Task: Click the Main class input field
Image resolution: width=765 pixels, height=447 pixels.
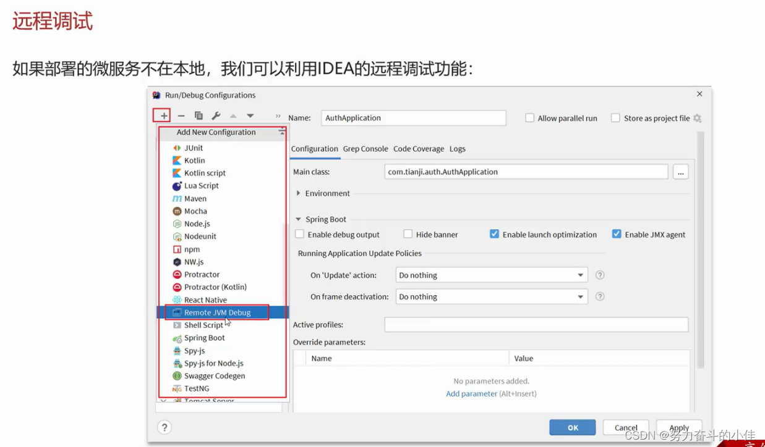Action: pos(526,172)
